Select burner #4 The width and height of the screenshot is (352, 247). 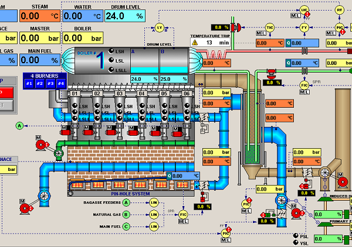(x=61, y=84)
